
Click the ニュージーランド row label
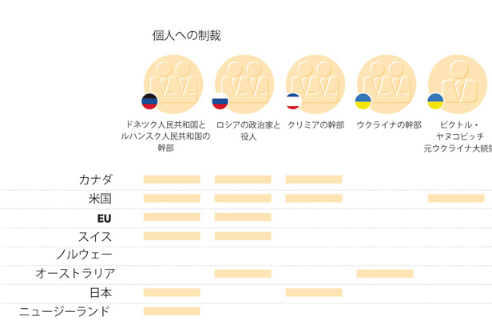tap(65, 311)
